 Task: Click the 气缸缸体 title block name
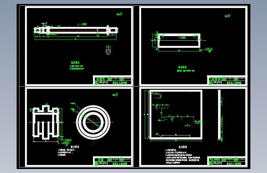tap(215, 79)
